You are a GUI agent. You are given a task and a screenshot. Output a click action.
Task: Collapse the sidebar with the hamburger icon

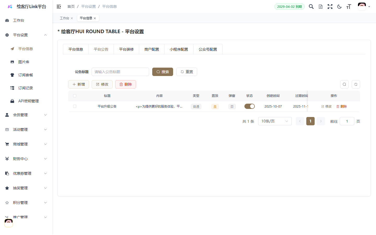59,7
